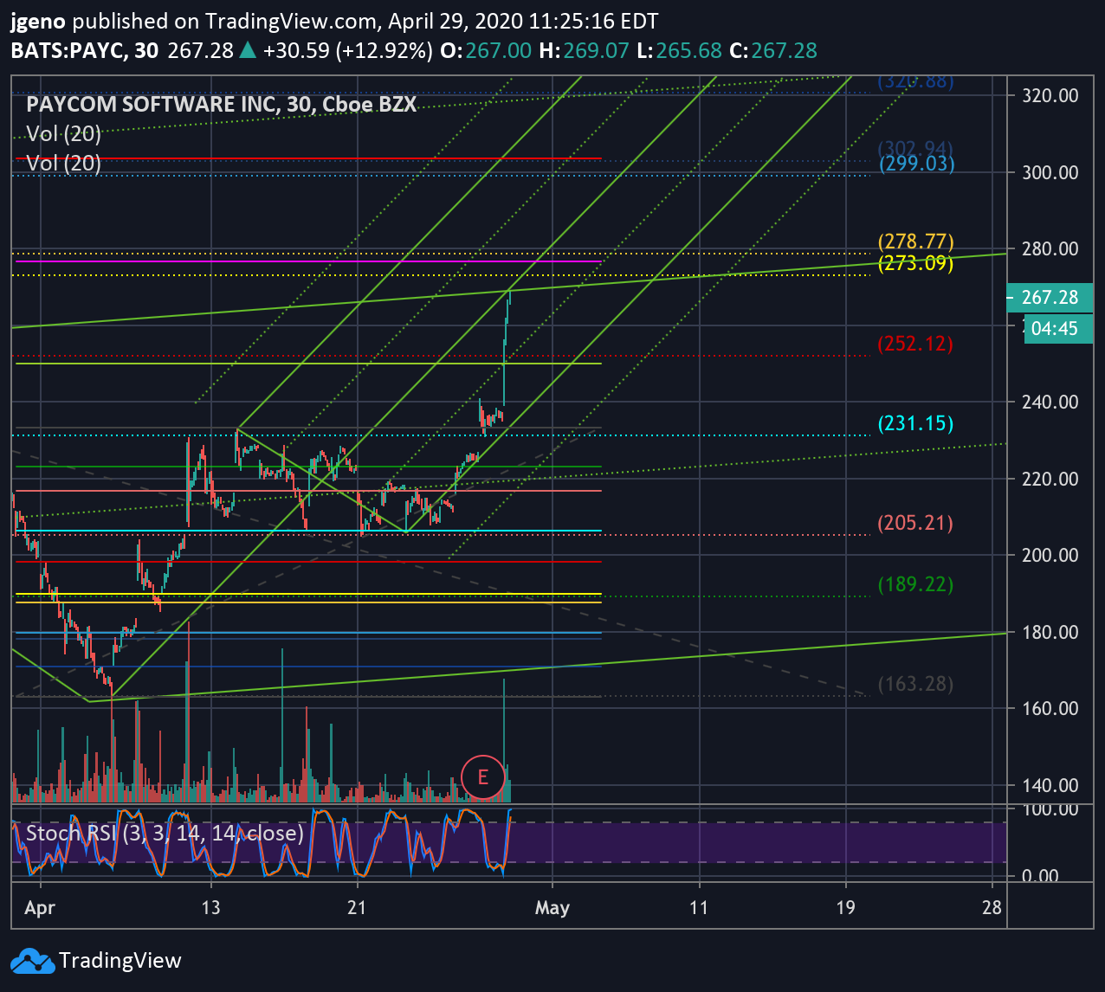
Task: Click the jgeno author name
Action: 39,22
